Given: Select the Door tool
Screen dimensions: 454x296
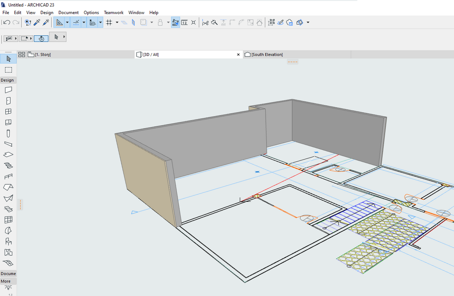Looking at the screenshot, I should [x=8, y=100].
